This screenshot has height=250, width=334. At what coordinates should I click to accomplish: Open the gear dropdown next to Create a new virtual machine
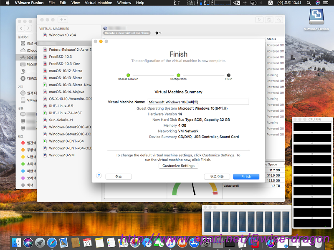pos(158,33)
